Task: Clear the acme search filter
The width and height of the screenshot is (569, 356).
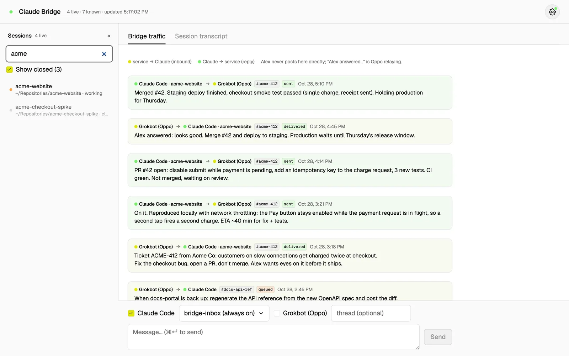Action: pos(104,54)
